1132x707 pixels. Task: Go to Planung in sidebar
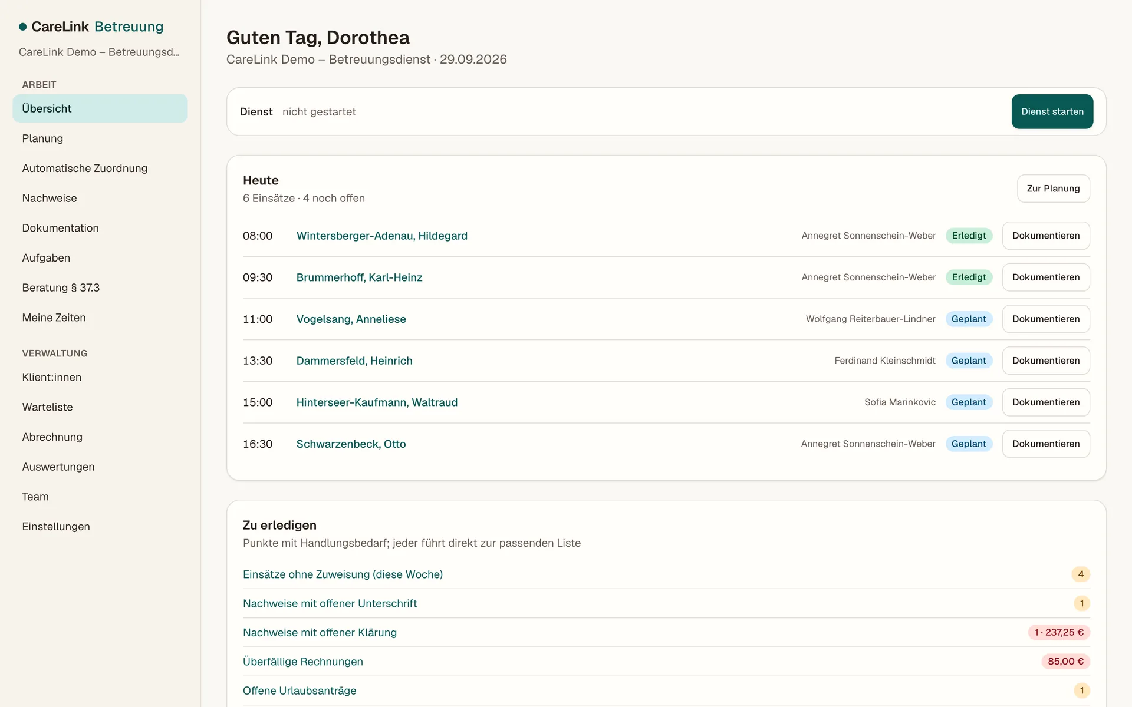tap(100, 138)
